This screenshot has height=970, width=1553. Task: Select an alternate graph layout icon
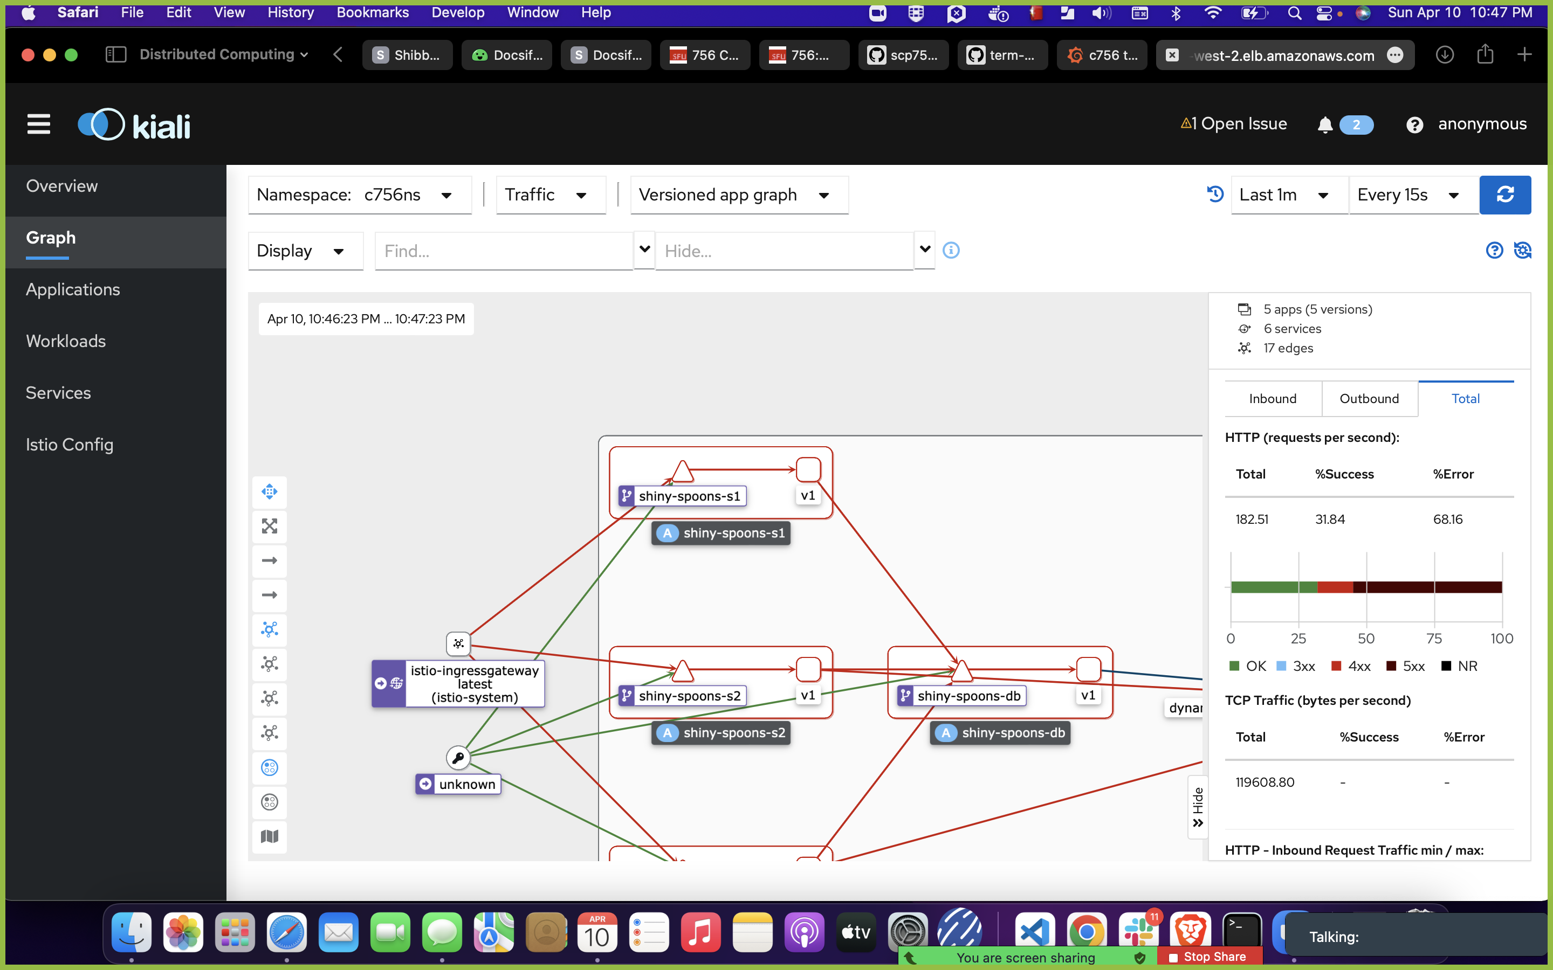[x=270, y=664]
